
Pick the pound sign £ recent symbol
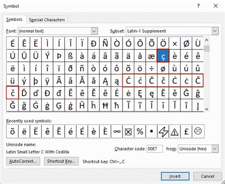(186, 132)
